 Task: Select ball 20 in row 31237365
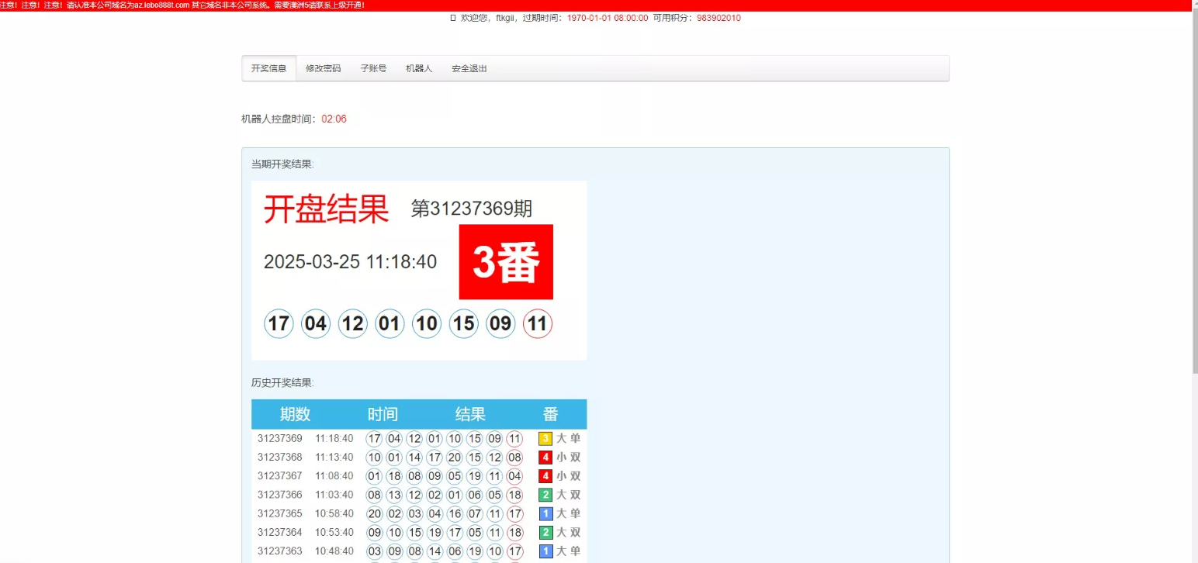(374, 513)
